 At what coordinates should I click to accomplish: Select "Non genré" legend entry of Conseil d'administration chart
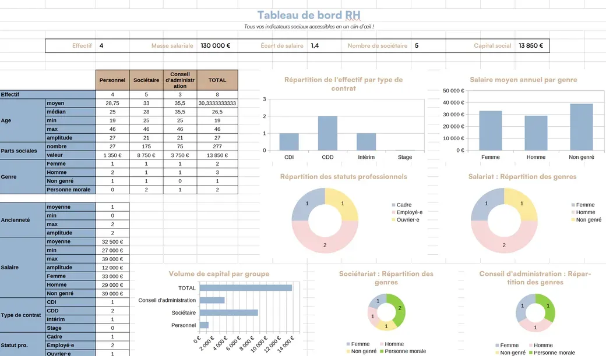click(x=510, y=353)
